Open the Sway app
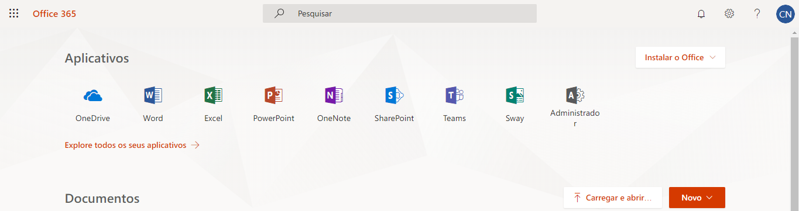Image resolution: width=799 pixels, height=211 pixels. 515,105
